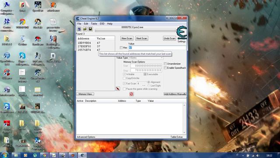The width and height of the screenshot is (280, 158).
Task: Click the Active column header
Action: click(80, 101)
